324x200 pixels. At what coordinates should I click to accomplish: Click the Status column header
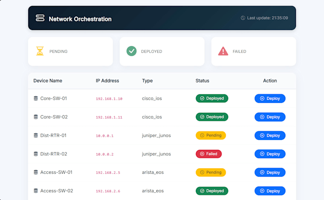(x=202, y=80)
